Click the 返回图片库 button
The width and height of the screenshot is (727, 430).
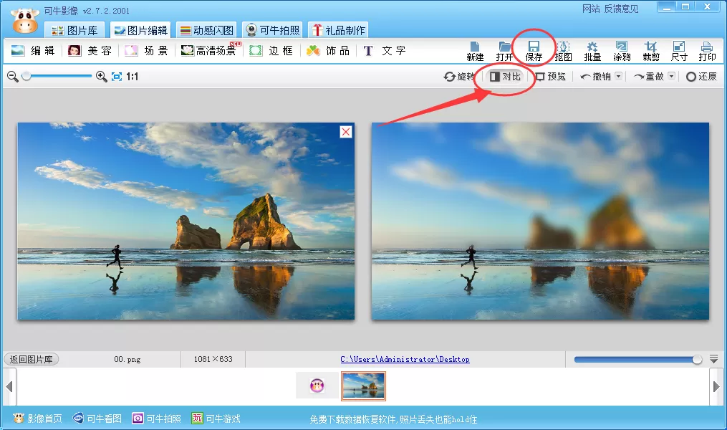point(32,360)
